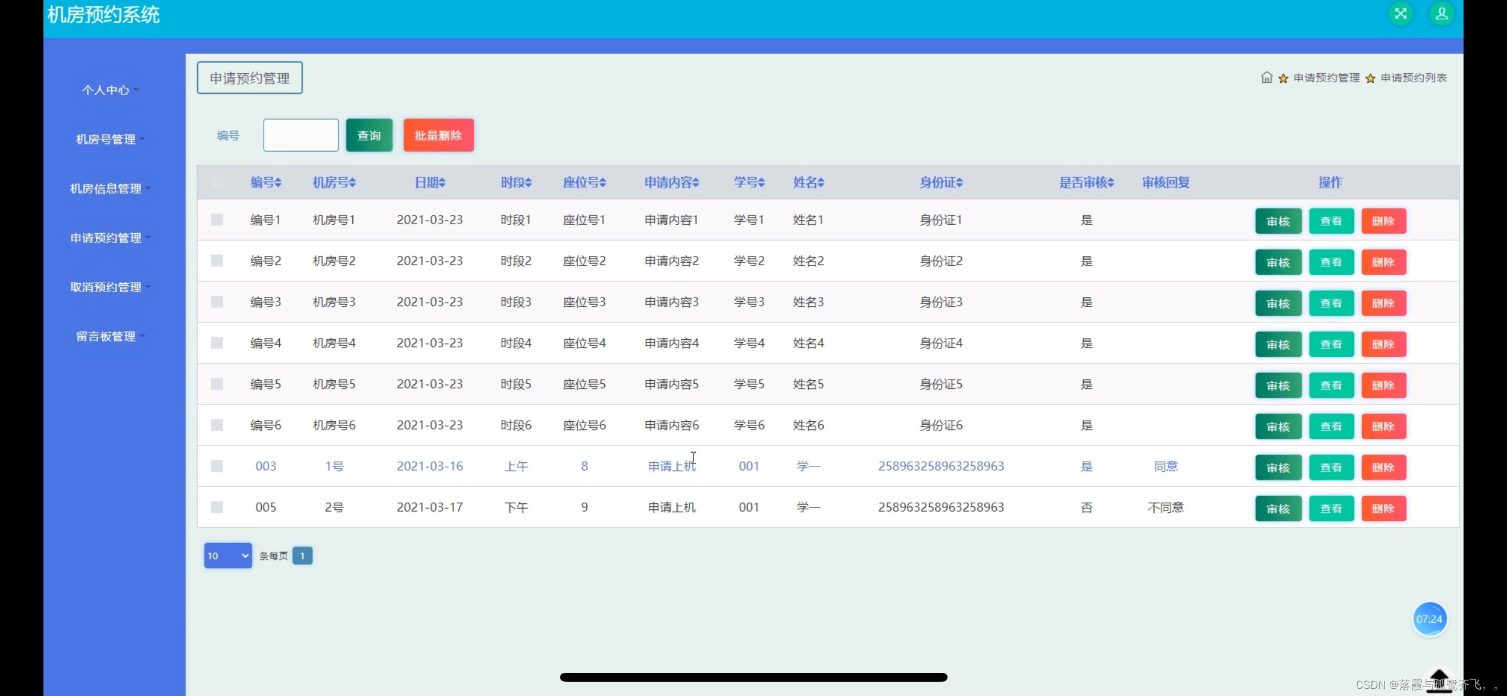Viewport: 1507px width, 696px height.
Task: Click 删除 button for row 编号1
Action: tap(1384, 221)
